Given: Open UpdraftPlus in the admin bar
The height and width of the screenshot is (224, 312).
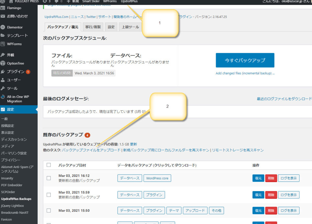Looking at the screenshot, I should point(129,2).
